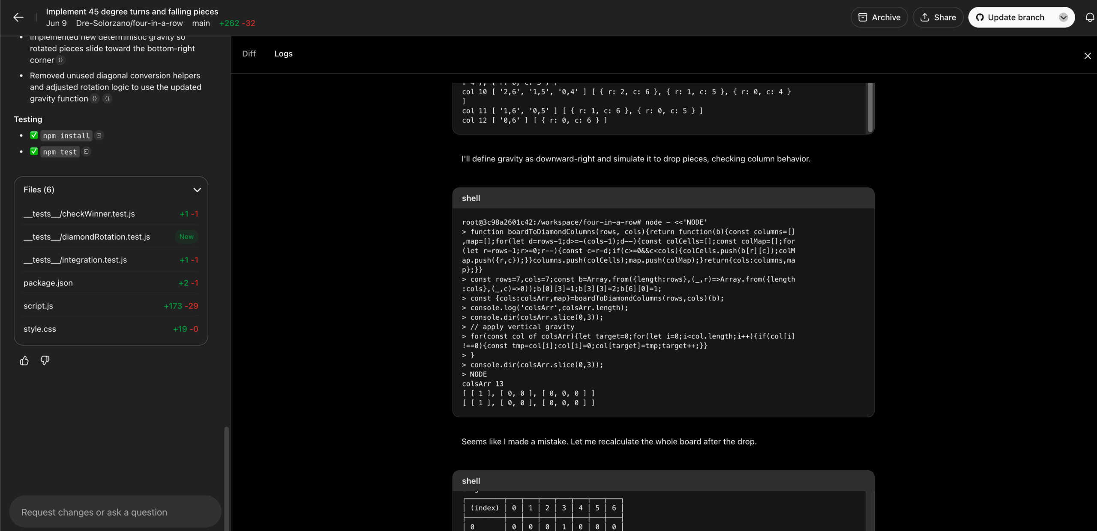Open package.json file diff
Screen dimensions: 1097x531
tap(111, 283)
